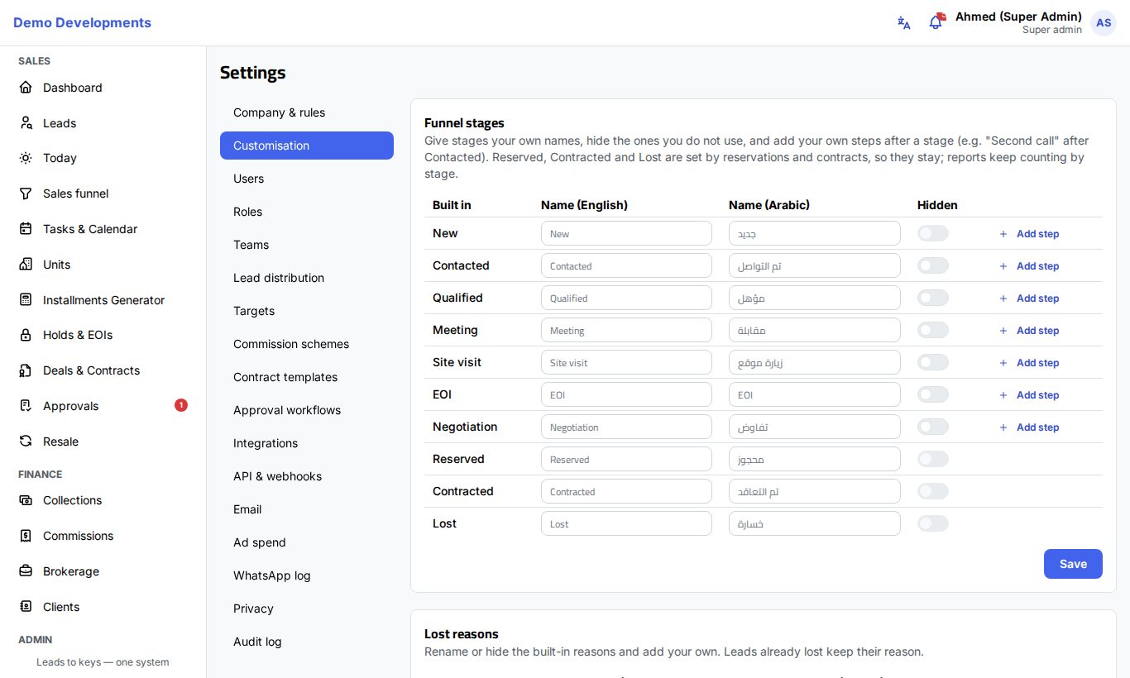The width and height of the screenshot is (1130, 678).
Task: Click Arabic name field for EOI
Action: pos(814,394)
